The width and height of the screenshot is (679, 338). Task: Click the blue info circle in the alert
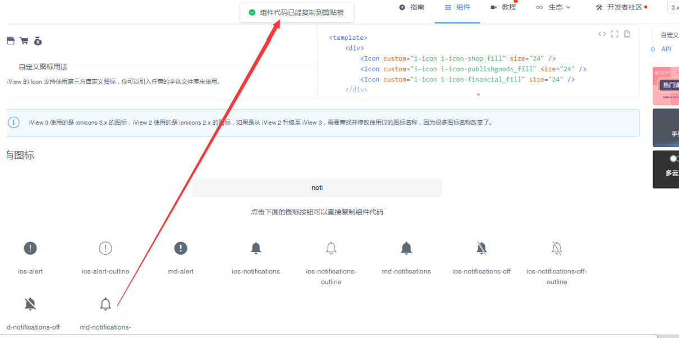coord(13,122)
